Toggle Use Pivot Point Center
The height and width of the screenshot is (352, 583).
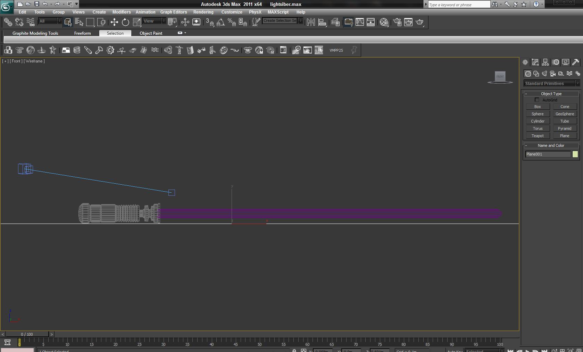(x=173, y=22)
